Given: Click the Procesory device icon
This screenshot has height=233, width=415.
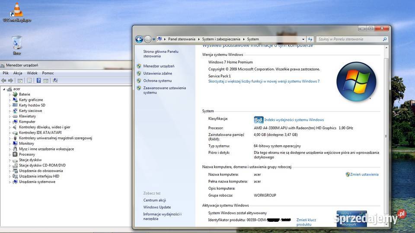Looking at the screenshot, I should (15, 154).
